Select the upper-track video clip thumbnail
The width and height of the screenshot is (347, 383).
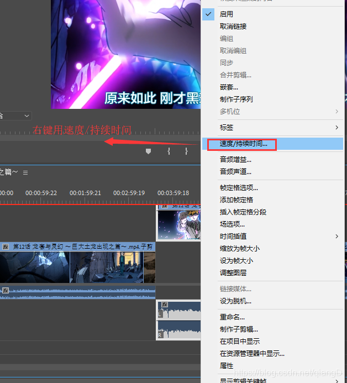point(179,225)
